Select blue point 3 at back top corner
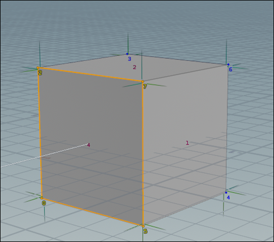The image size is (274, 242). [x=127, y=54]
